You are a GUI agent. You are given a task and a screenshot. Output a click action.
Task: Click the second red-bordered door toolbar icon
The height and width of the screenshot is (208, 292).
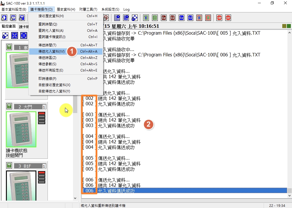pyautogui.click(x=208, y=18)
